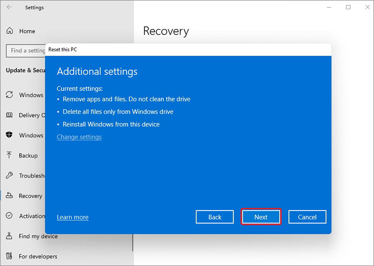Click the Home icon in the Settings sidebar

coord(9,31)
